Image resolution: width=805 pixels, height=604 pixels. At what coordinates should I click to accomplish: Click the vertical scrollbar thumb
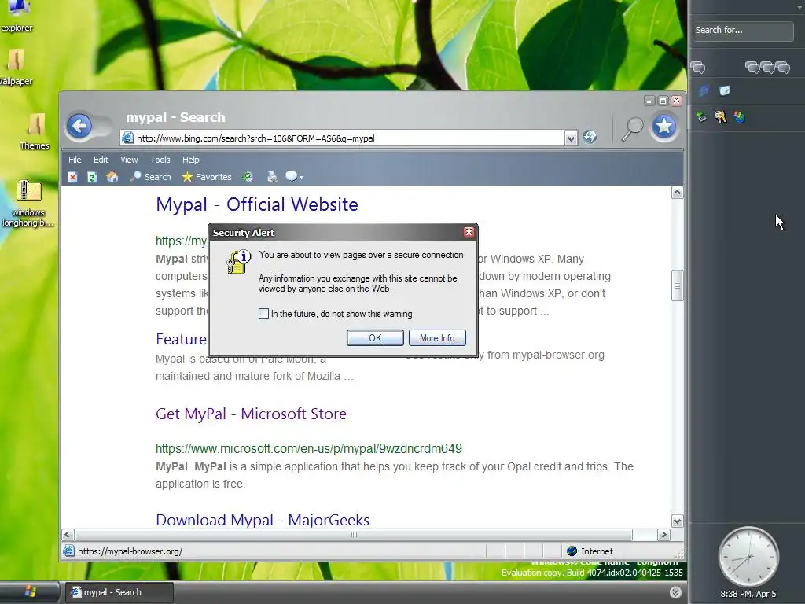[677, 285]
